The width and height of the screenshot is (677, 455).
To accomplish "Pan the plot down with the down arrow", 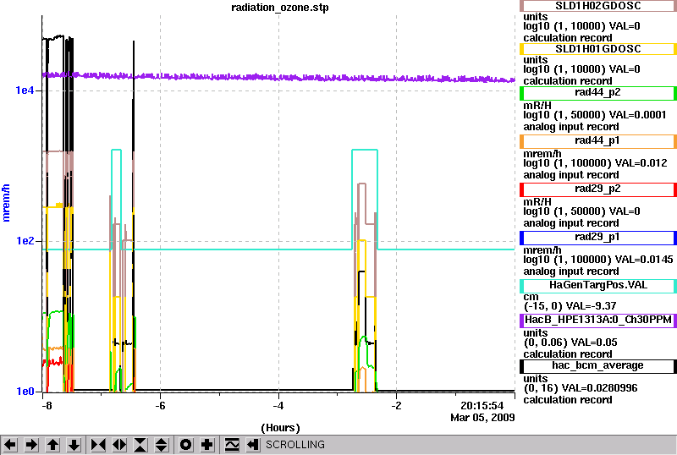I will [x=74, y=445].
